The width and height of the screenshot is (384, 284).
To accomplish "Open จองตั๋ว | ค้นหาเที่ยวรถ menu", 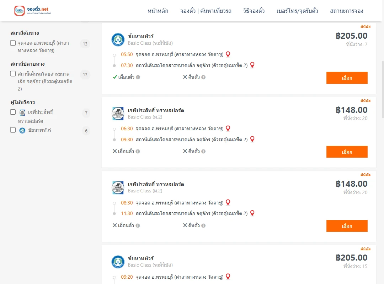I will [x=206, y=11].
